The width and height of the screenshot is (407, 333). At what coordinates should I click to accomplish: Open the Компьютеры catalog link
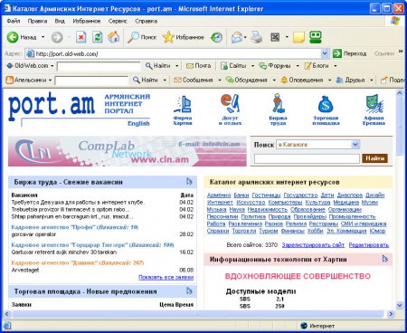285,203
